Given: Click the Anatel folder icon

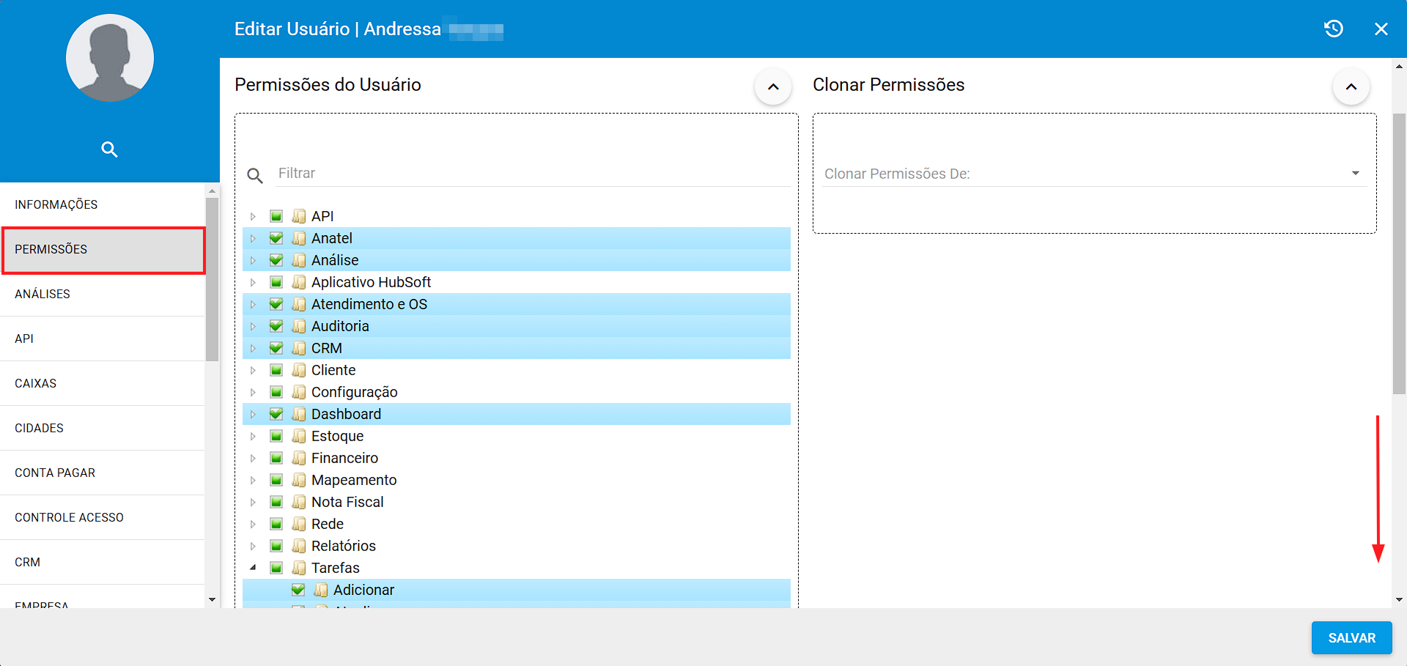Looking at the screenshot, I should click(x=299, y=238).
